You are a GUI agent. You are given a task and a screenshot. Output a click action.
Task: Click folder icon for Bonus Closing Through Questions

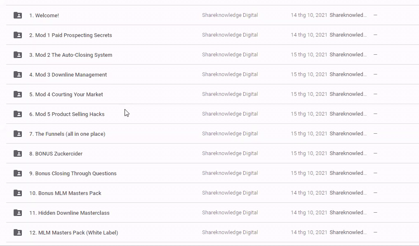[x=18, y=173]
